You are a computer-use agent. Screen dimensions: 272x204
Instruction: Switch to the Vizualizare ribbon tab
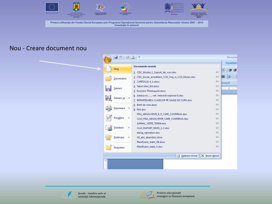pyautogui.click(x=231, y=63)
